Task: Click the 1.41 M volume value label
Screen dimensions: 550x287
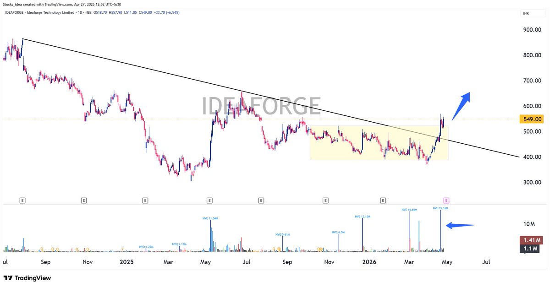Action: pyautogui.click(x=532, y=240)
